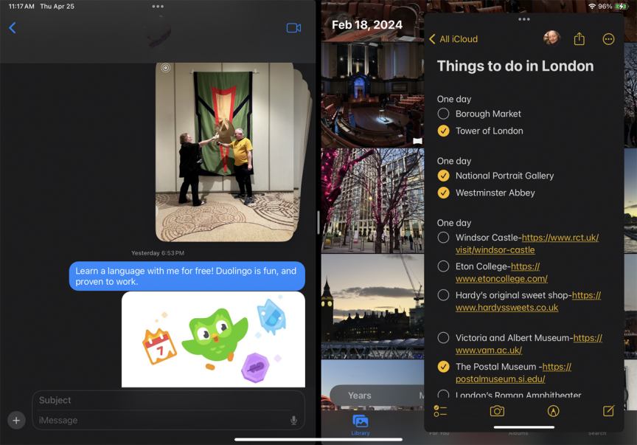Check off Eton College

(x=443, y=266)
